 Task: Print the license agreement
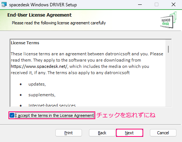69,133
